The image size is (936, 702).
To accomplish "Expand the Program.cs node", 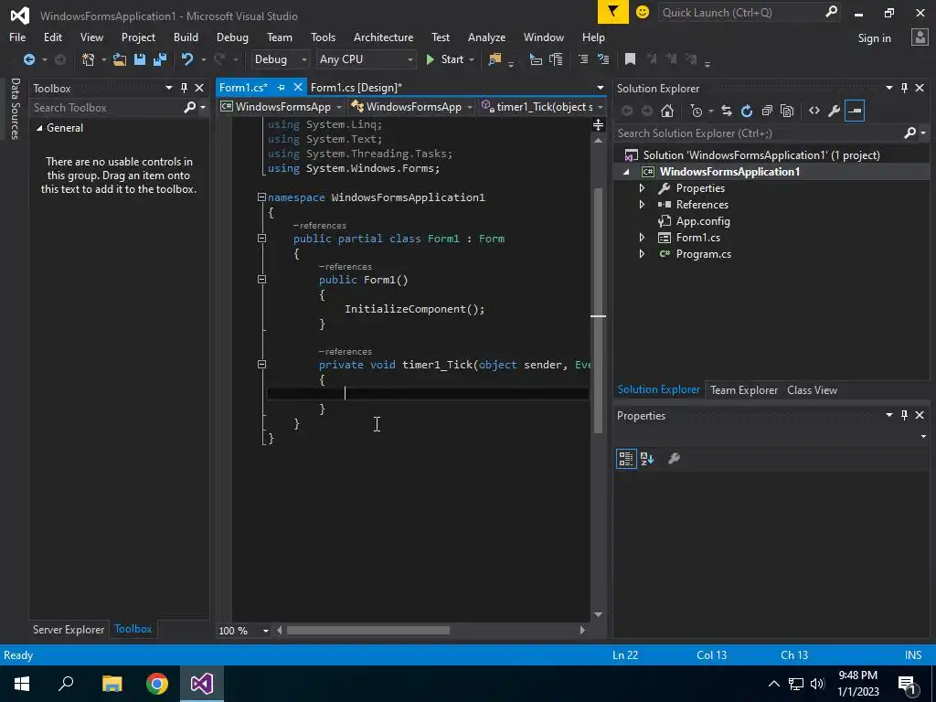I will pos(643,254).
